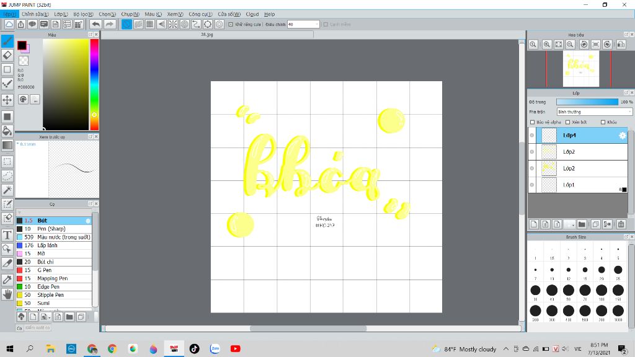The width and height of the screenshot is (635, 357).
Task: Zoom out using navigator magnifier minus
Action: [570, 45]
